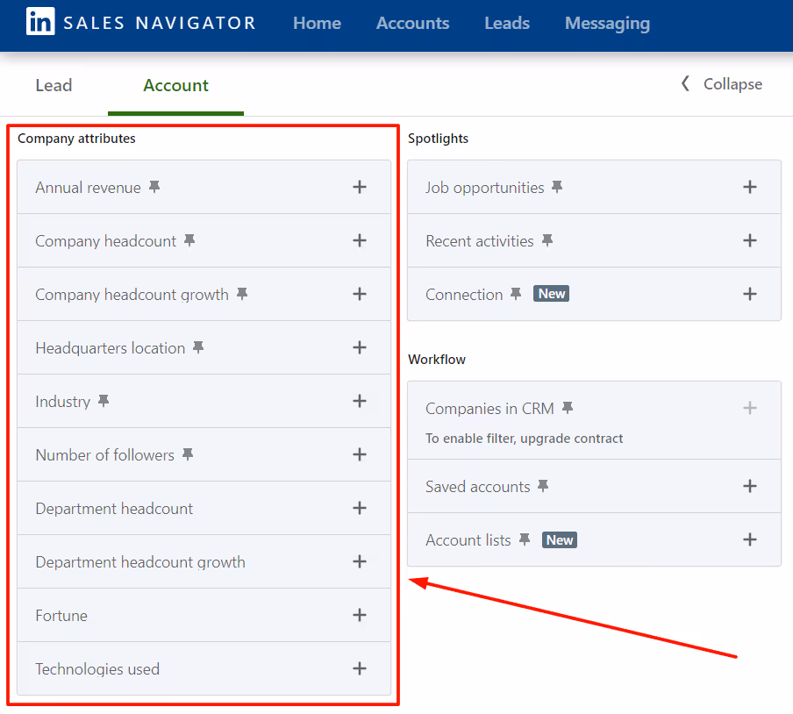
Task: Open the Accounts menu in navigation
Action: coord(412,24)
